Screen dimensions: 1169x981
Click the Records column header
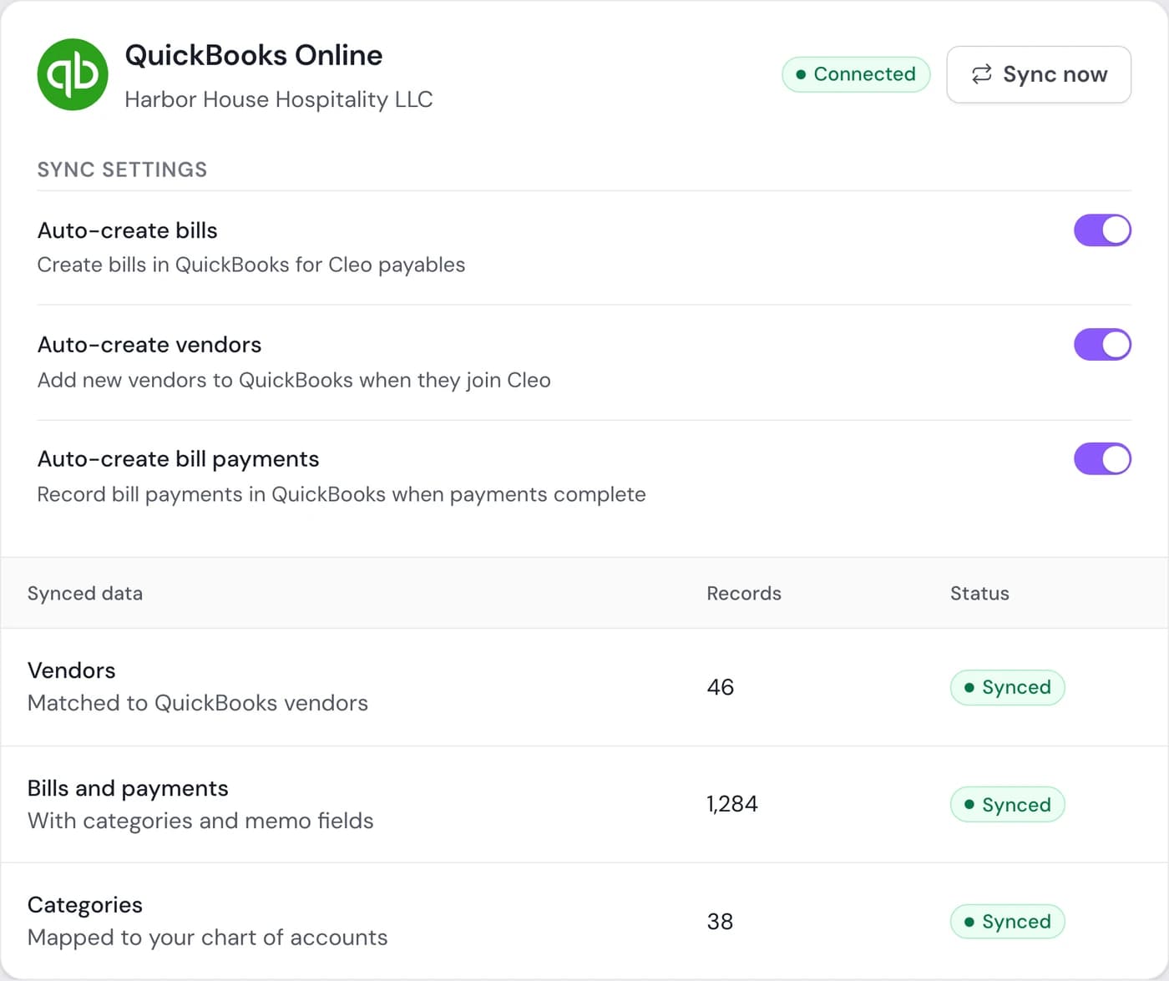(x=744, y=594)
